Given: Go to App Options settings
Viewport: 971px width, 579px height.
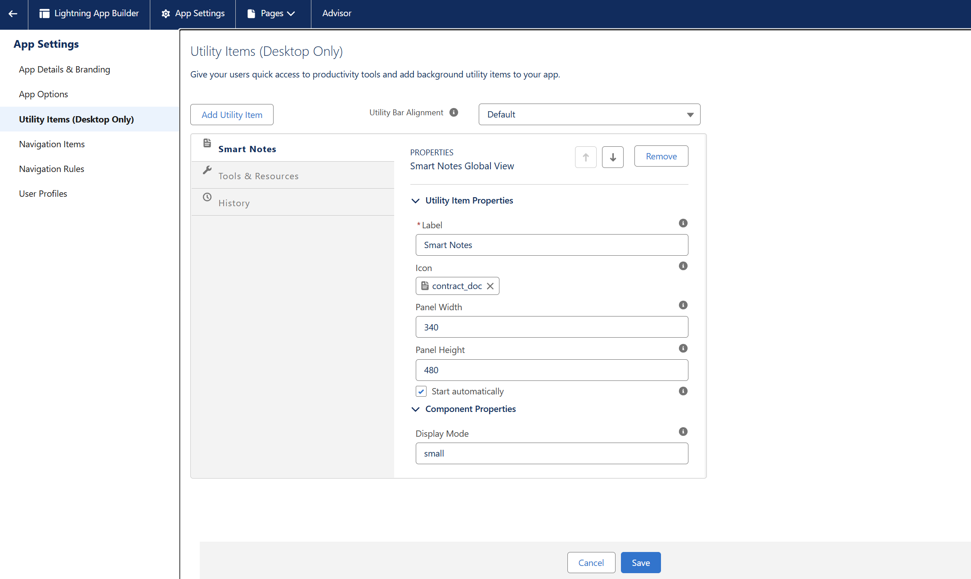Looking at the screenshot, I should point(43,94).
